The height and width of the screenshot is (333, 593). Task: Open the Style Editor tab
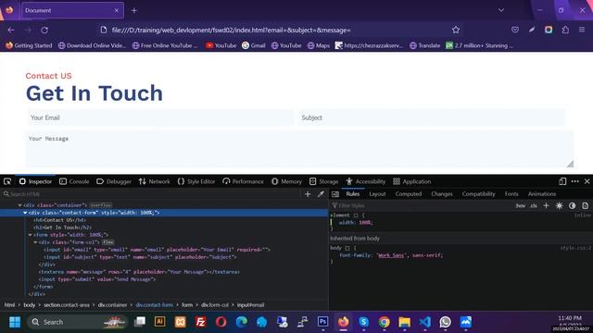tap(196, 181)
